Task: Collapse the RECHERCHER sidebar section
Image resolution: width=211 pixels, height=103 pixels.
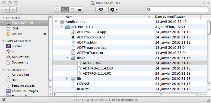Action: pyautogui.click(x=4, y=70)
